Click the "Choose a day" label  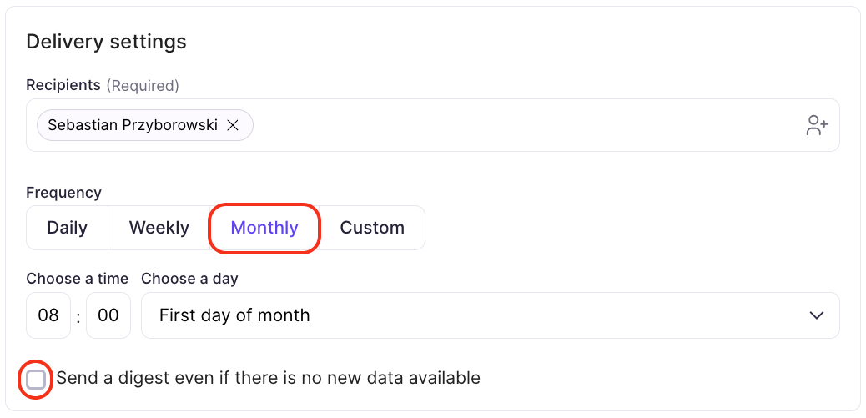pyautogui.click(x=189, y=279)
